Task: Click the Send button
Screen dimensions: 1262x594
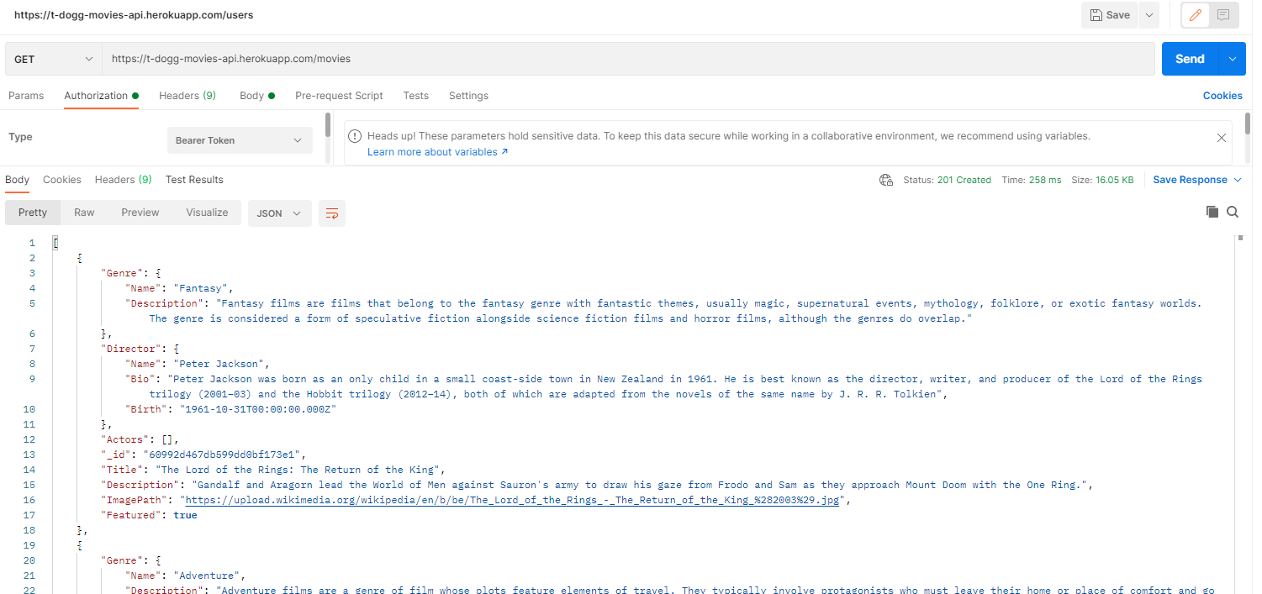Action: (x=1190, y=59)
